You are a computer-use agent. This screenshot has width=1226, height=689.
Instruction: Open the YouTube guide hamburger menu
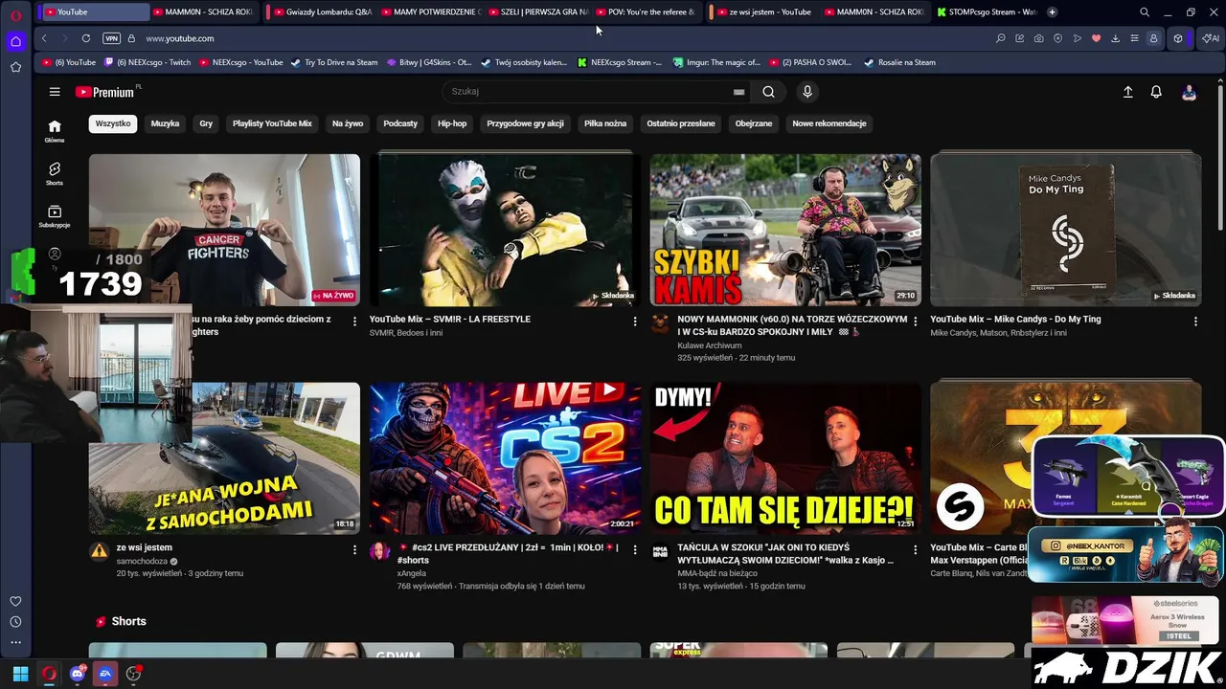[x=55, y=92]
